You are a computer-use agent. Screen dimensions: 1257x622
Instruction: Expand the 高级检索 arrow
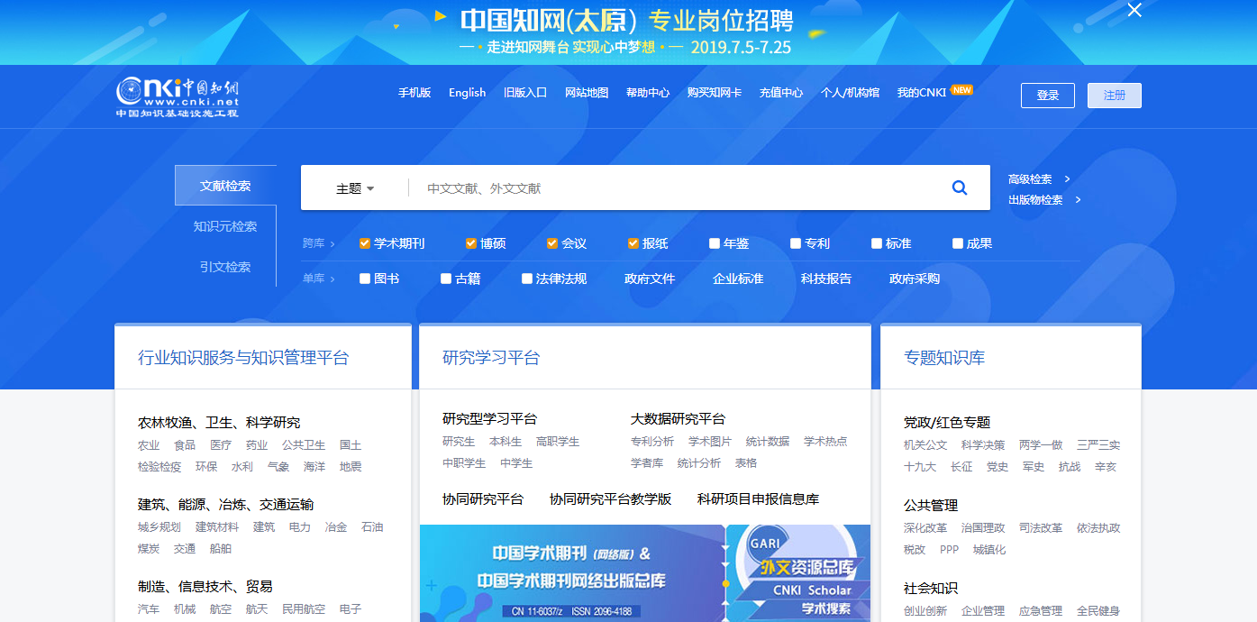1068,179
